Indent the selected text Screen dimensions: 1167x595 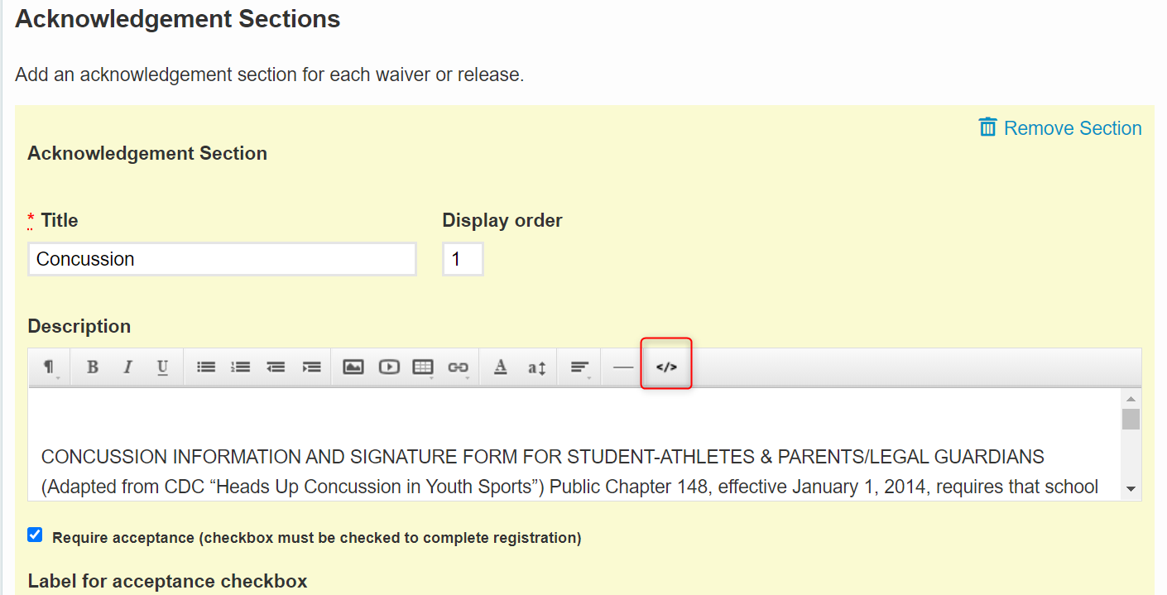click(311, 367)
